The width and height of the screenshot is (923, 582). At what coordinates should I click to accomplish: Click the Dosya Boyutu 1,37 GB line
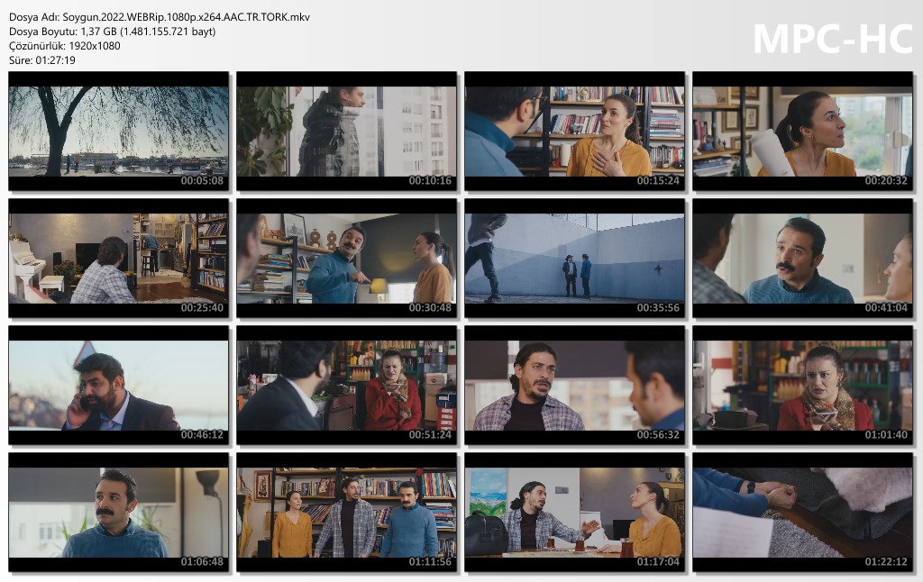point(113,32)
